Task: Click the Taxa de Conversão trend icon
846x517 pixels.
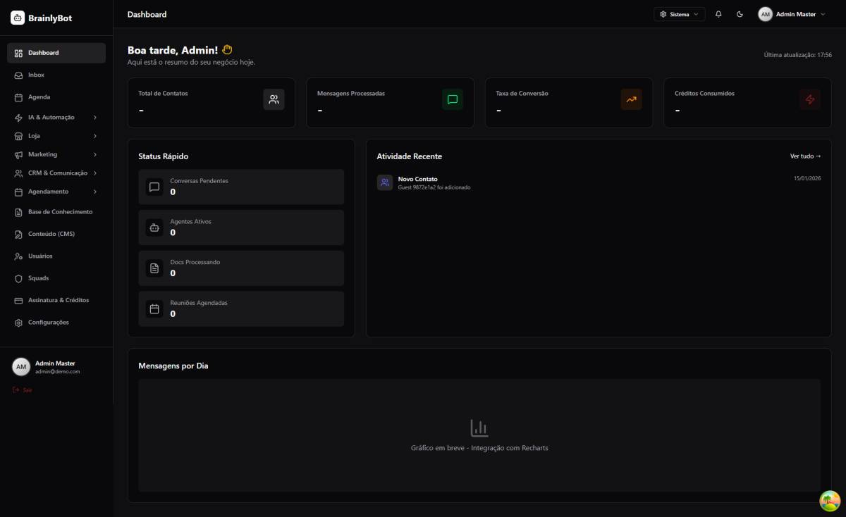Action: (x=631, y=99)
